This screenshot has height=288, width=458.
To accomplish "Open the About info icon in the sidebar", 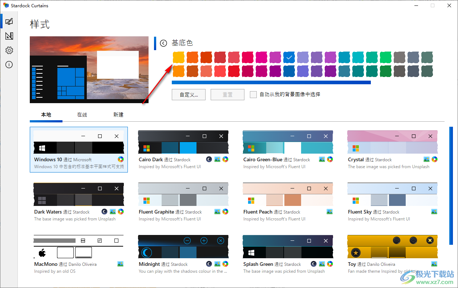I will [9, 65].
